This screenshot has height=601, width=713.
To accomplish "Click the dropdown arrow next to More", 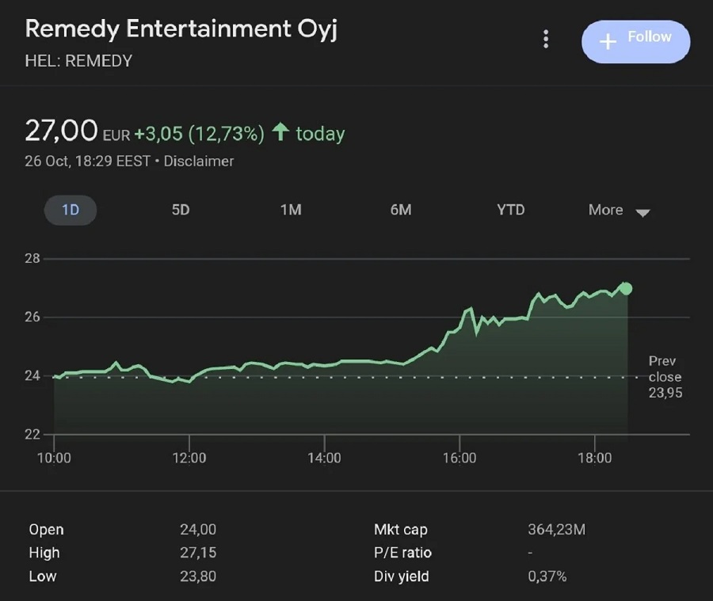I will click(x=642, y=213).
